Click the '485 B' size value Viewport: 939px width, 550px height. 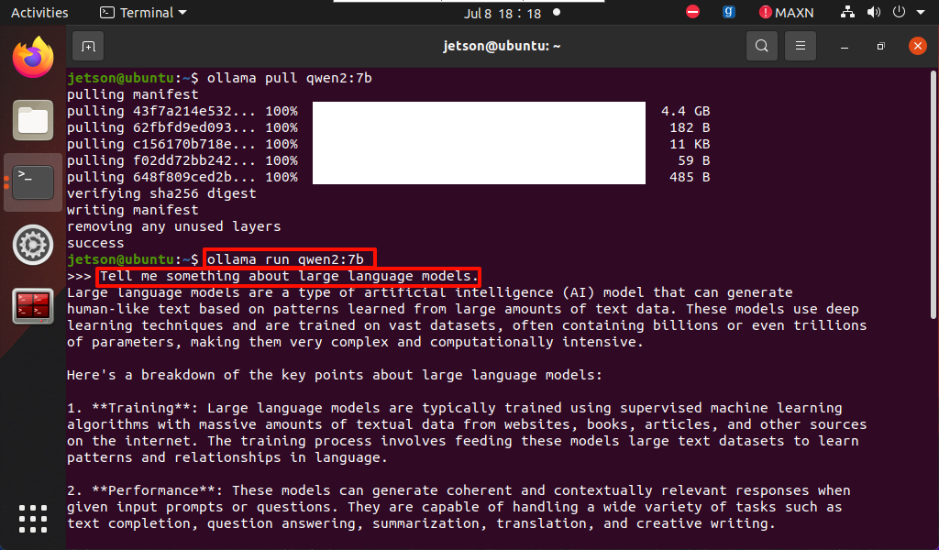[690, 177]
